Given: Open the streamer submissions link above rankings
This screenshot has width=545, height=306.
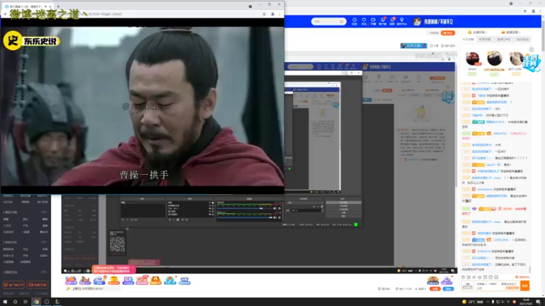Looking at the screenshot, I should click(478, 32).
